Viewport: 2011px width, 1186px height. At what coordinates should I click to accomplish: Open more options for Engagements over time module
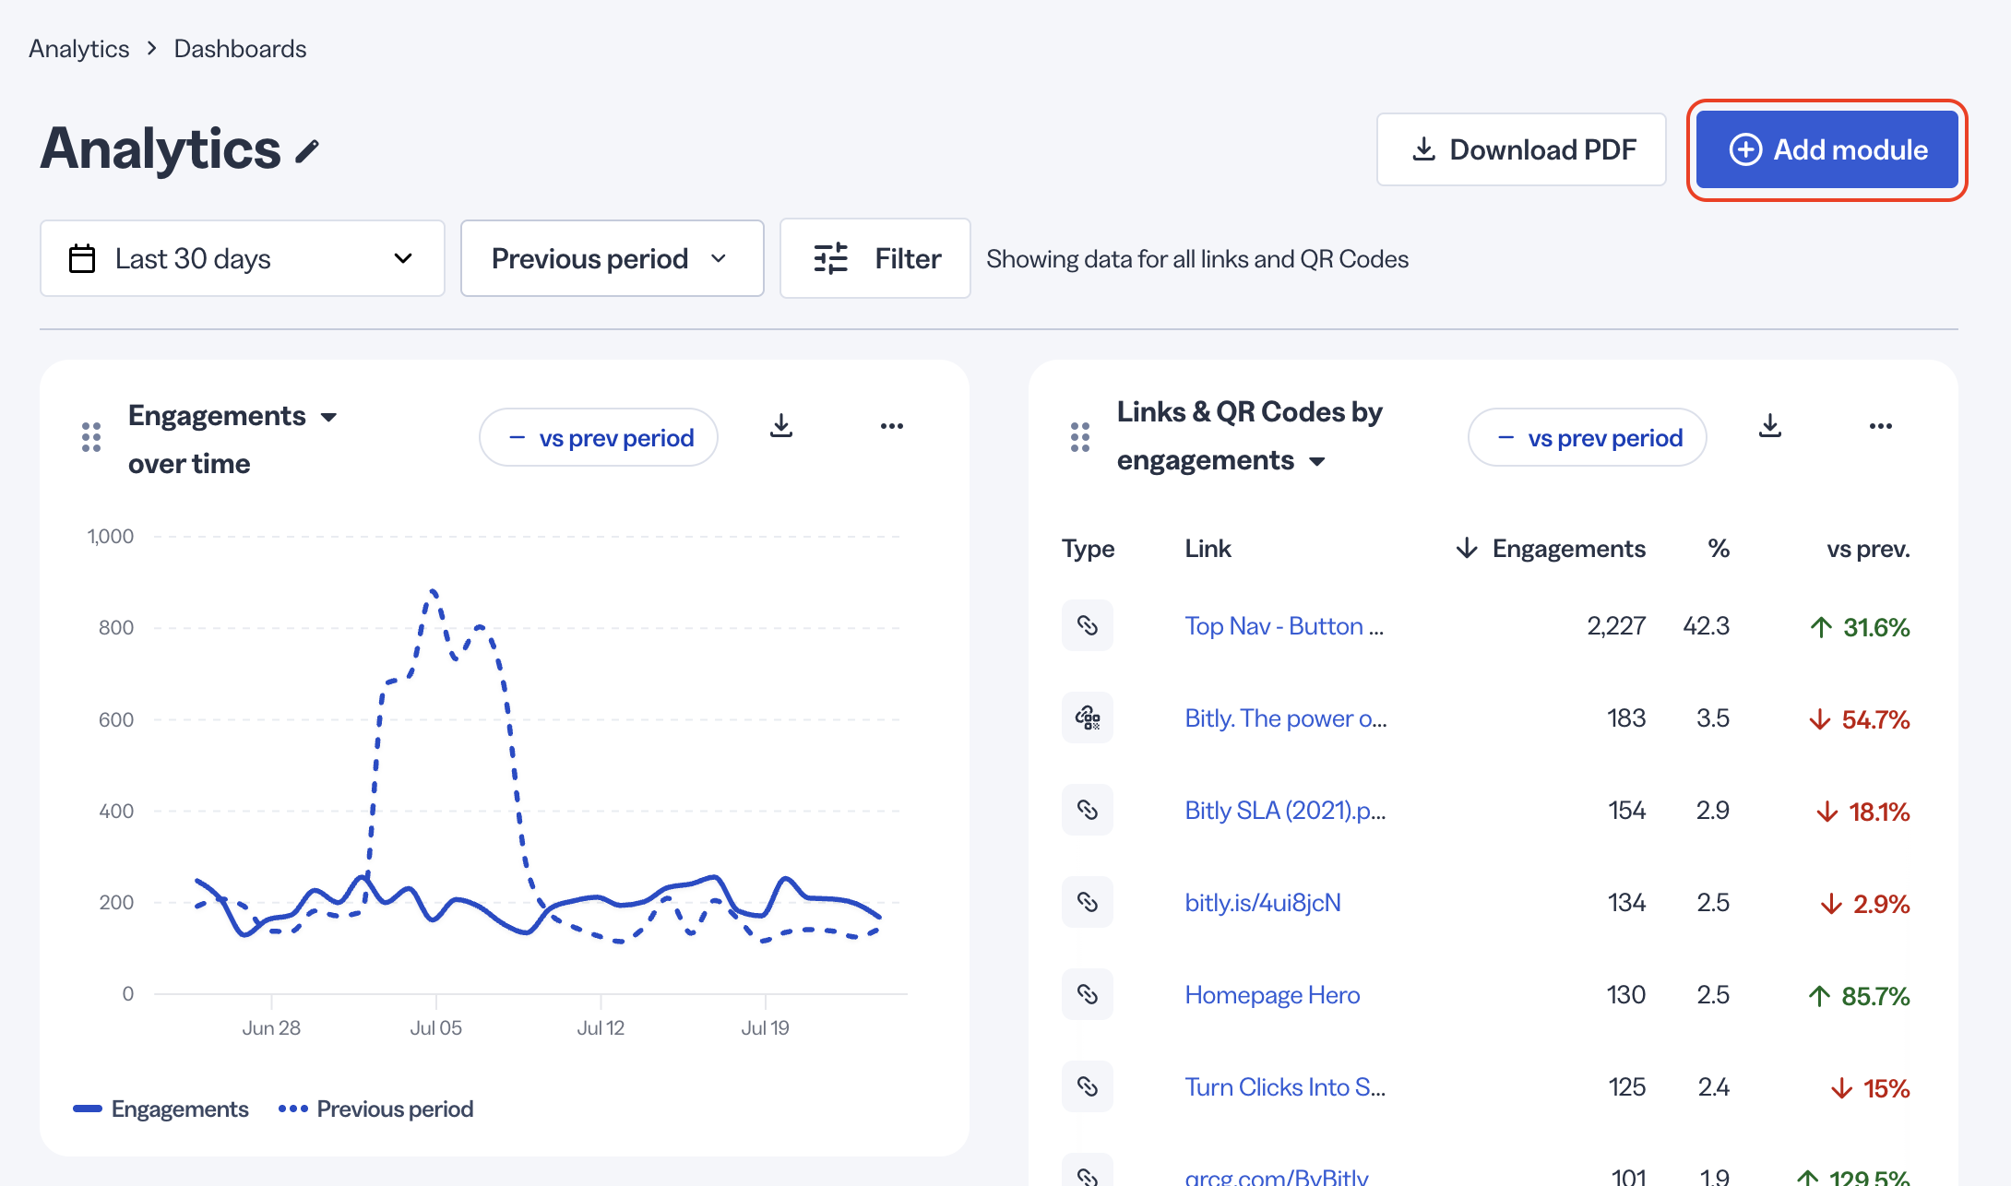892,426
